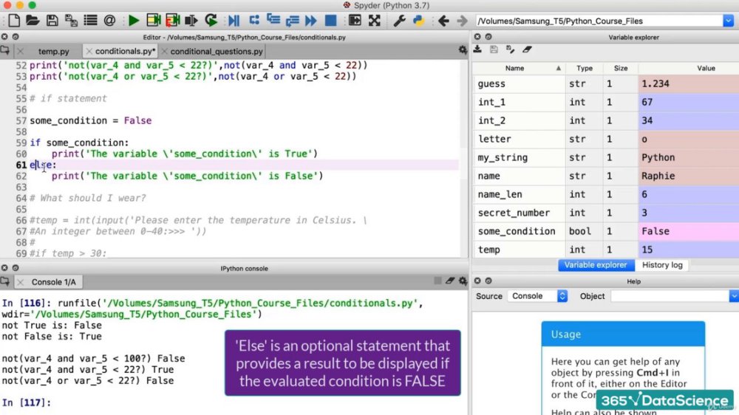
Task: Run cell and advance to next
Action: (x=172, y=20)
